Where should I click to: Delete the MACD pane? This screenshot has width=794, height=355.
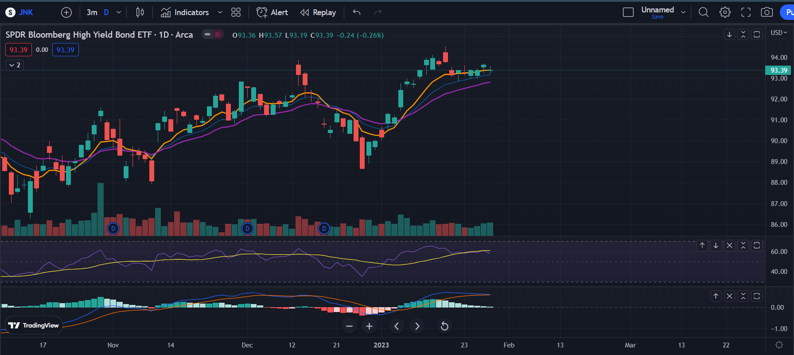[x=729, y=296]
